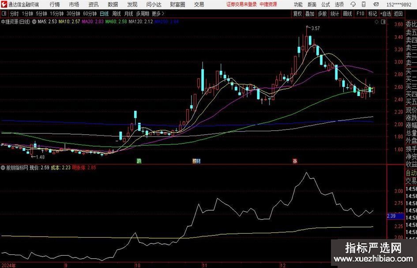Viewport: 417px width, 268px height.
Task: Click the 成本: 2.23 label
Action: pos(60,168)
